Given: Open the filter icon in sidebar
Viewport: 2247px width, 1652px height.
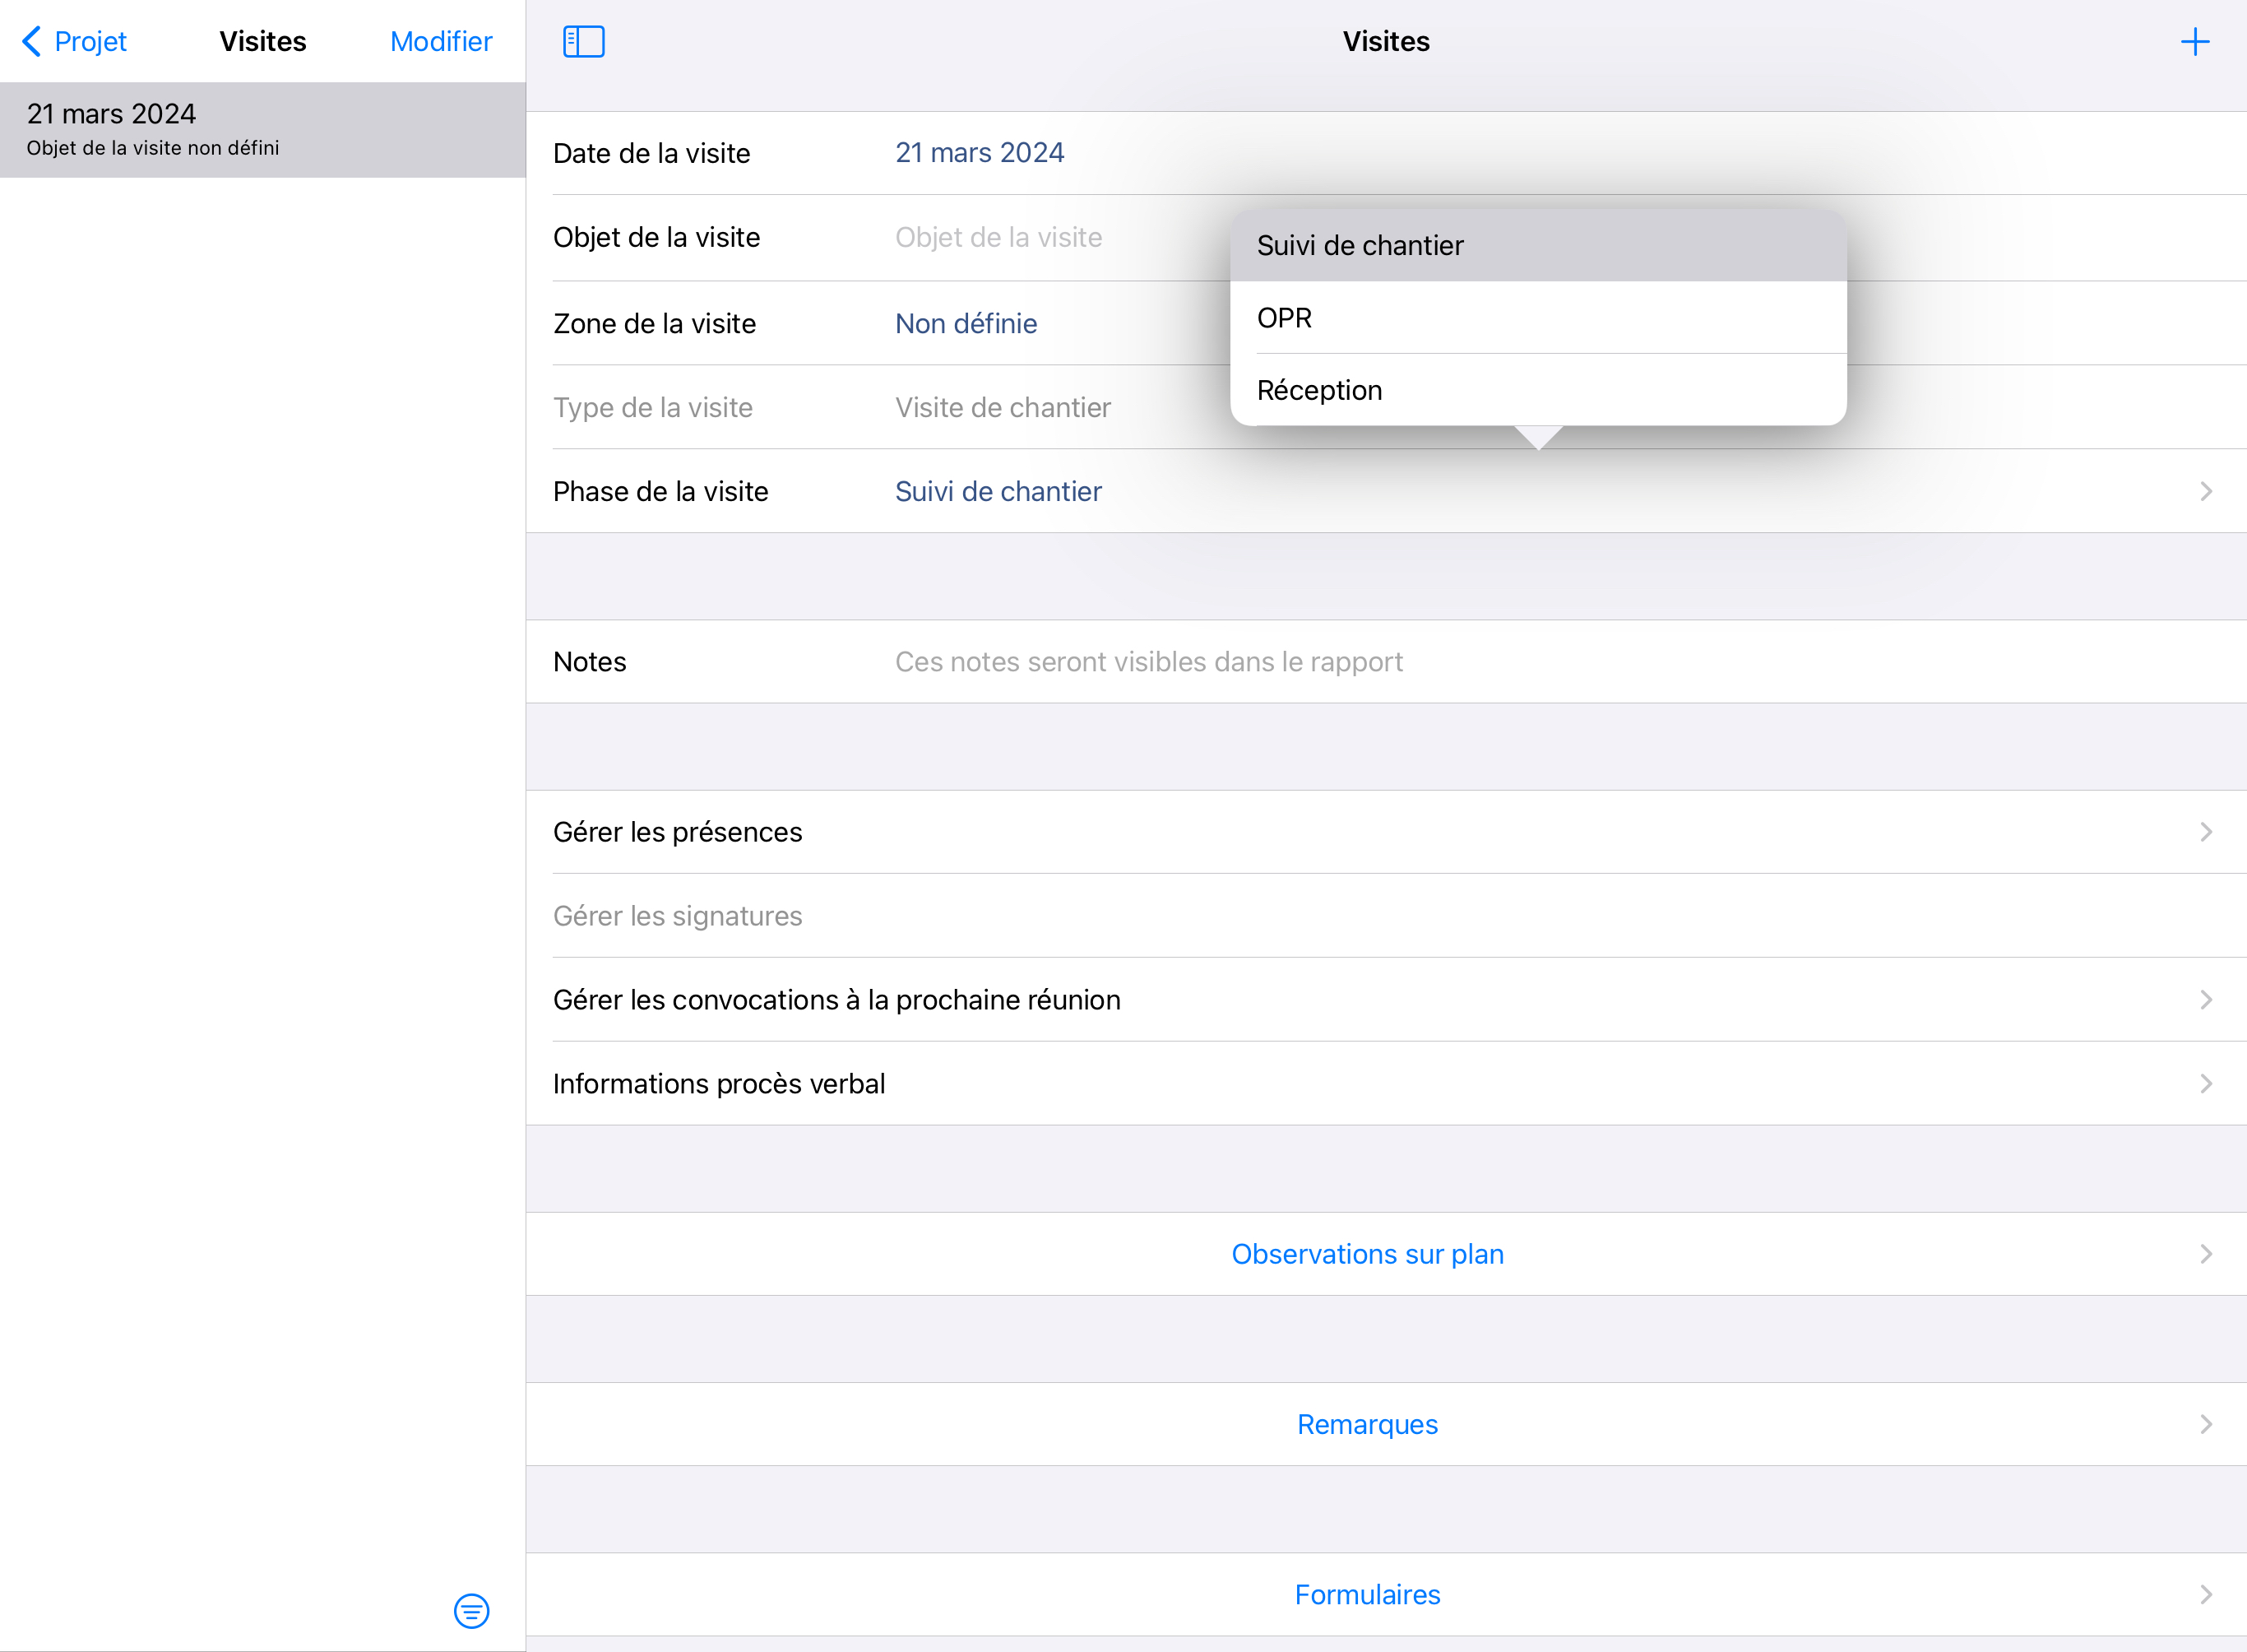Looking at the screenshot, I should tap(470, 1610).
